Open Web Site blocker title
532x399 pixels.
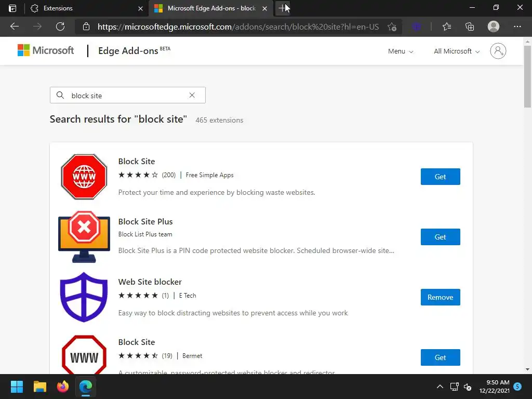pos(150,282)
